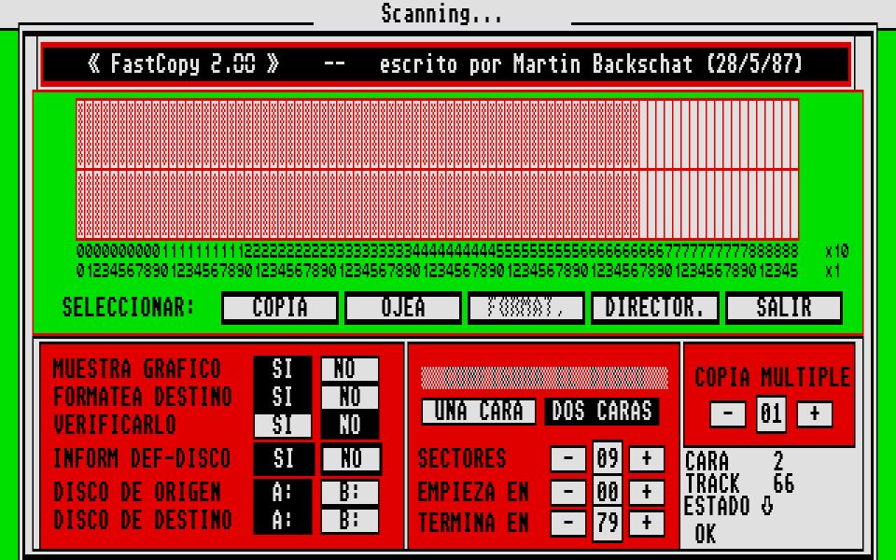Image resolution: width=896 pixels, height=560 pixels.
Task: Increase EMPIEZA EN with plus button
Action: pos(647,492)
